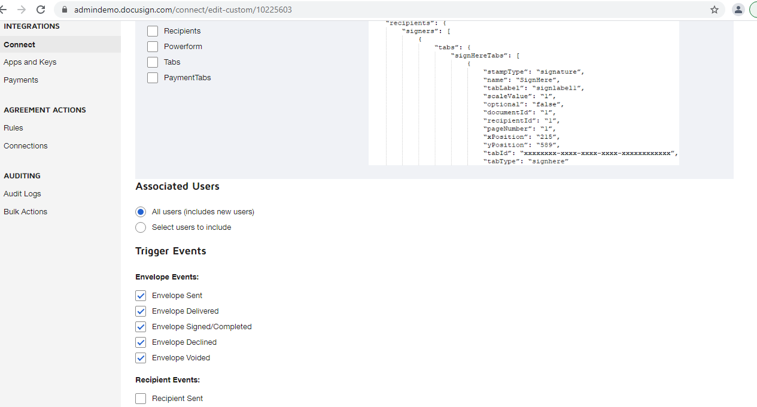Reload the page with the refresh icon
Viewport: 757px width, 407px height.
[41, 10]
